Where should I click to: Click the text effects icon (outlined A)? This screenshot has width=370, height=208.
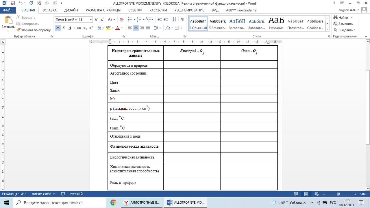click(x=99, y=28)
